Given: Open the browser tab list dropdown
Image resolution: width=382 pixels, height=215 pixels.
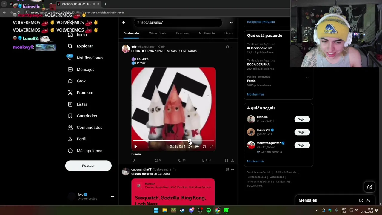Looking at the screenshot, I should click(4, 4).
